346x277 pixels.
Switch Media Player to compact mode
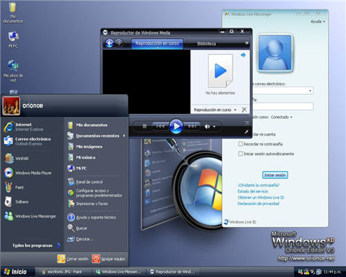tap(246, 132)
